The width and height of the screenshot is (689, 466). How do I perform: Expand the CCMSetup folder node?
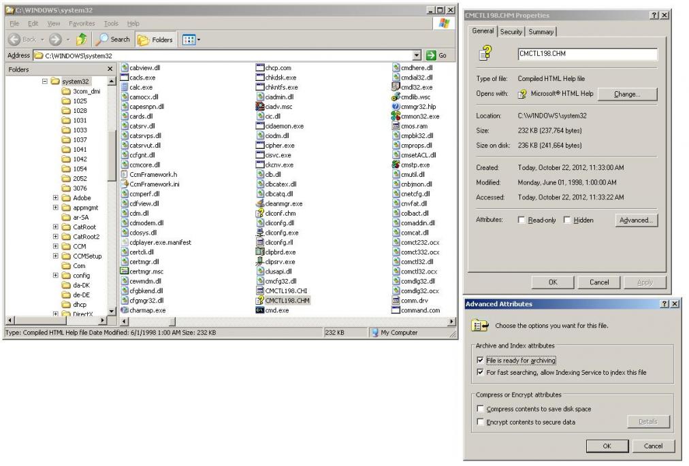click(x=55, y=256)
